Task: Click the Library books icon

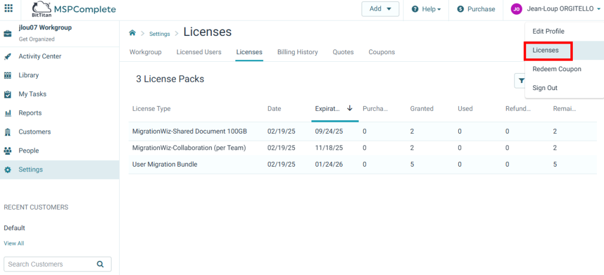Action: pyautogui.click(x=8, y=75)
